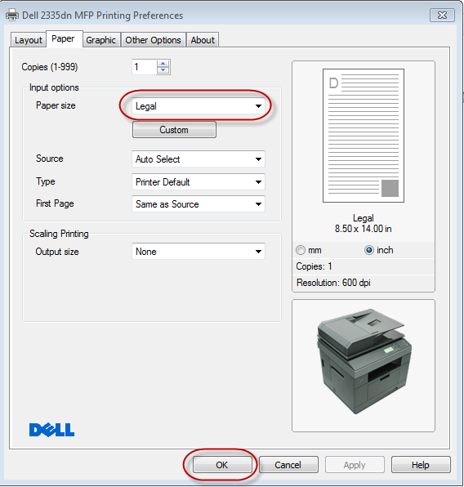Screen dimensions: 464x487
Task: Increase copies with the up arrow
Action: pos(163,64)
